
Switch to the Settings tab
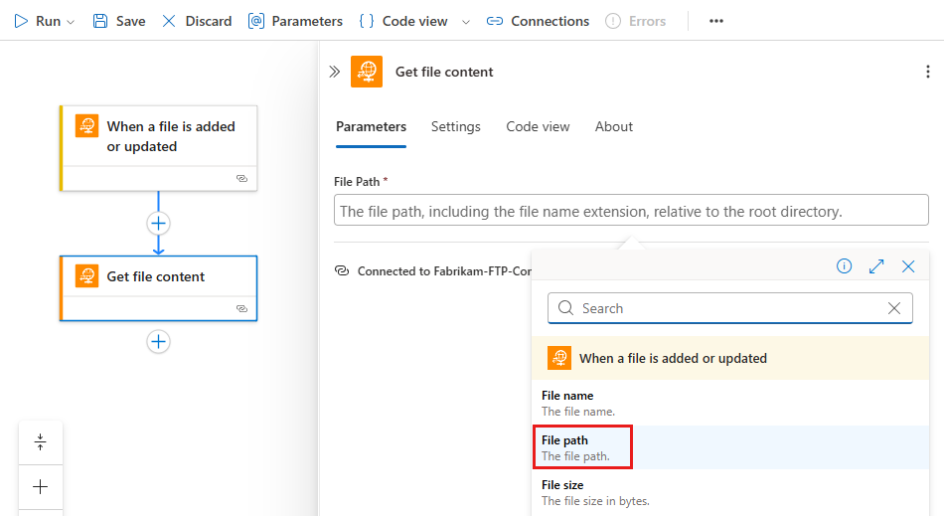455,126
